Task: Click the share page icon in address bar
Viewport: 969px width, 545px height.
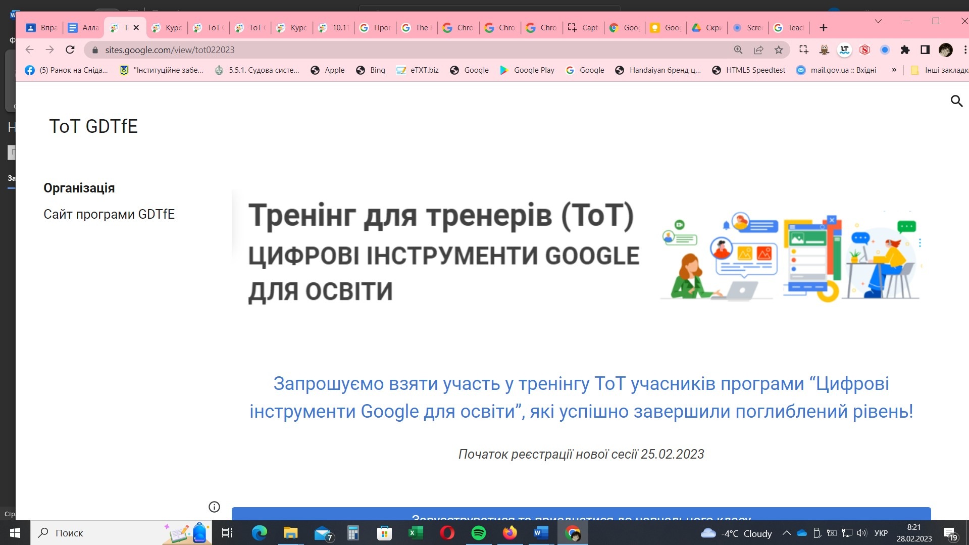Action: pos(758,49)
